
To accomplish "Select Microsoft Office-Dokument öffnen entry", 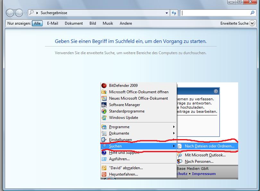I will [x=138, y=92].
